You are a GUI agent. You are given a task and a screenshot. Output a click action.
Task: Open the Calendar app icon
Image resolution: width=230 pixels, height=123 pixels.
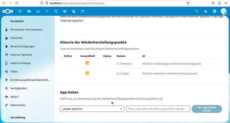(x=83, y=11)
